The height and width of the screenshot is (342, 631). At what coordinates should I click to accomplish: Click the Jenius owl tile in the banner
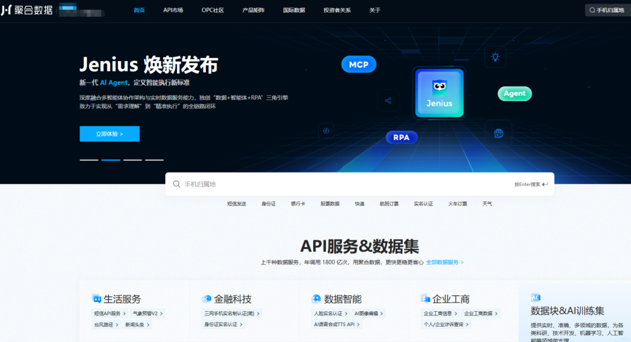pyautogui.click(x=439, y=93)
